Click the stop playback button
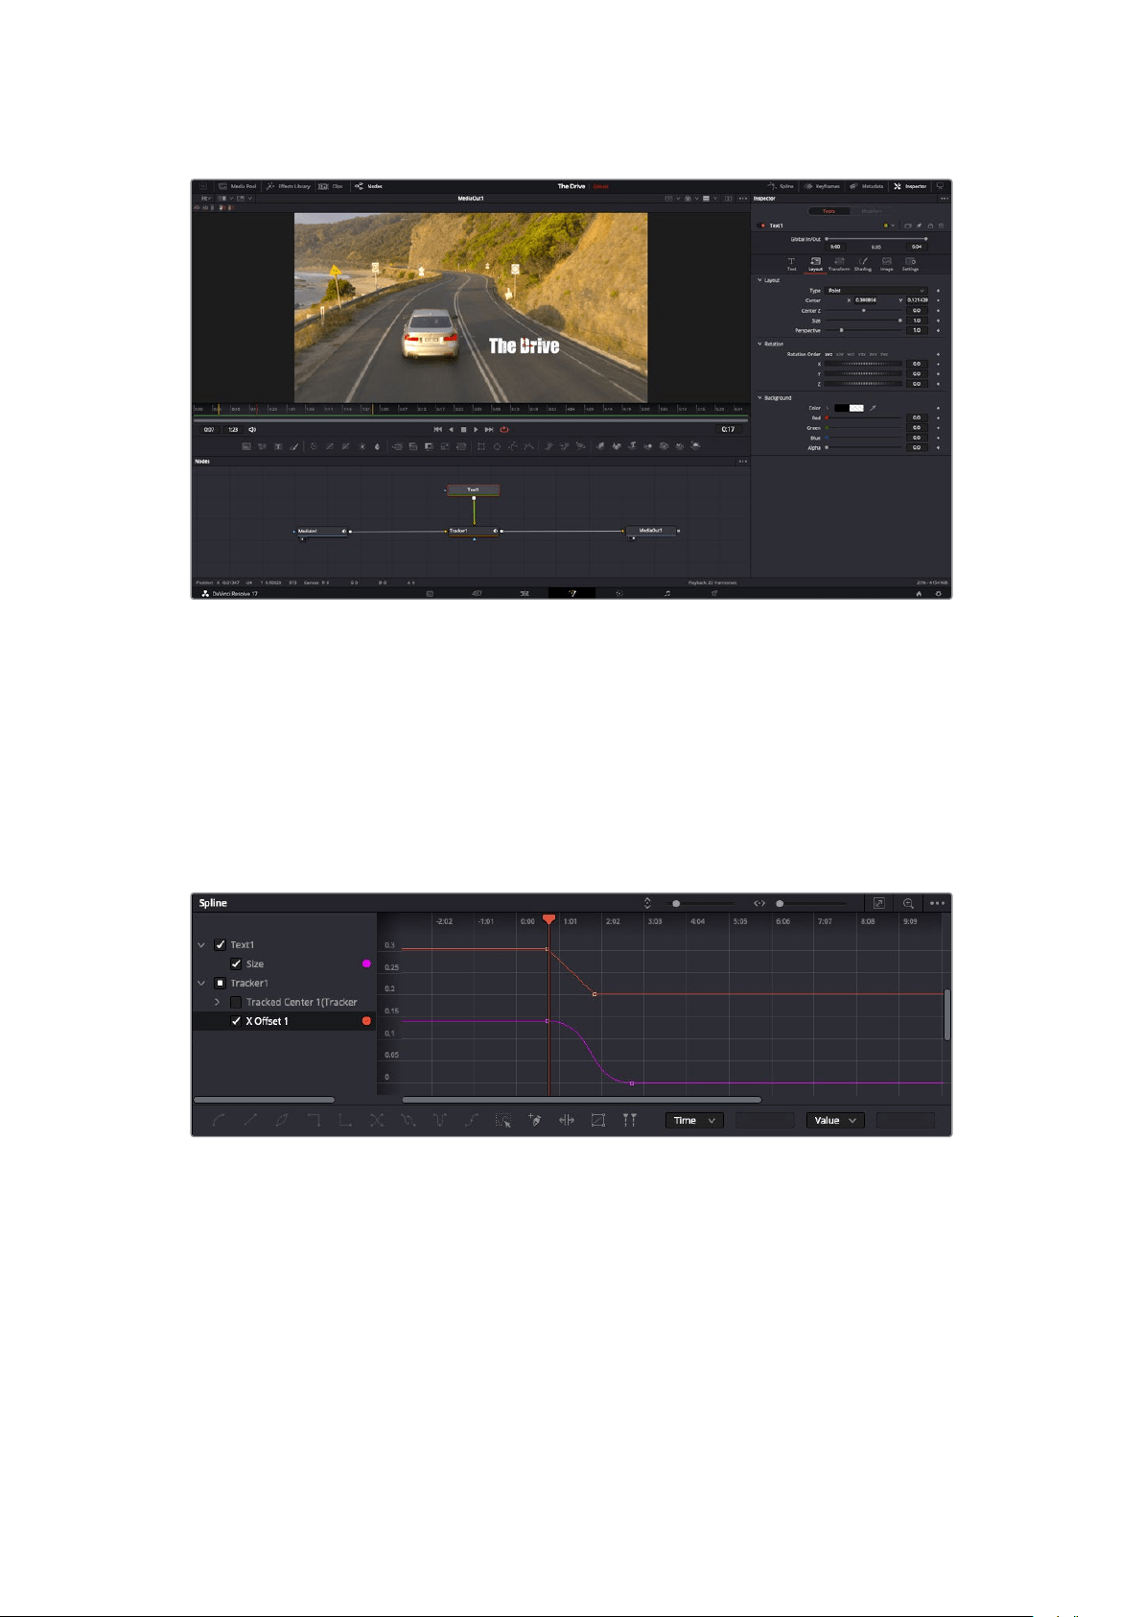The height and width of the screenshot is (1617, 1143). pyautogui.click(x=463, y=430)
